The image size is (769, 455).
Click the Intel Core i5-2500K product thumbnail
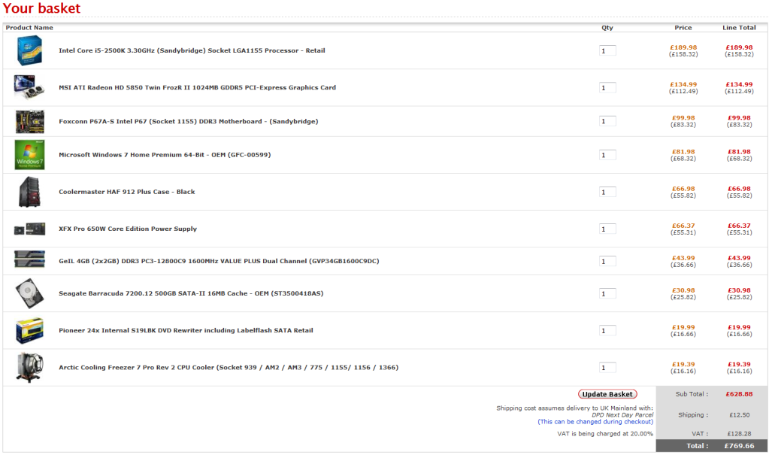pos(29,50)
